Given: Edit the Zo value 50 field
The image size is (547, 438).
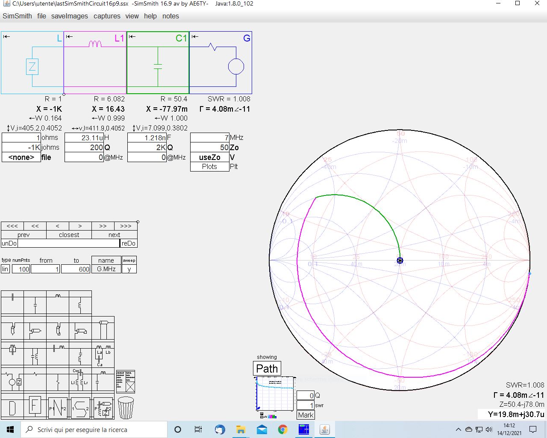Looking at the screenshot, I should [x=210, y=147].
